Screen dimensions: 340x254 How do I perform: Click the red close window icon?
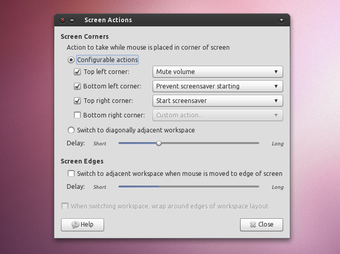(x=63, y=20)
